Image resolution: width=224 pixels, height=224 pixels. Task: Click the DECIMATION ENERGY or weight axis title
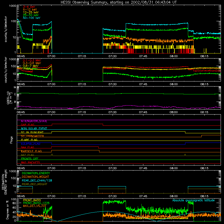[x=4, y=182]
